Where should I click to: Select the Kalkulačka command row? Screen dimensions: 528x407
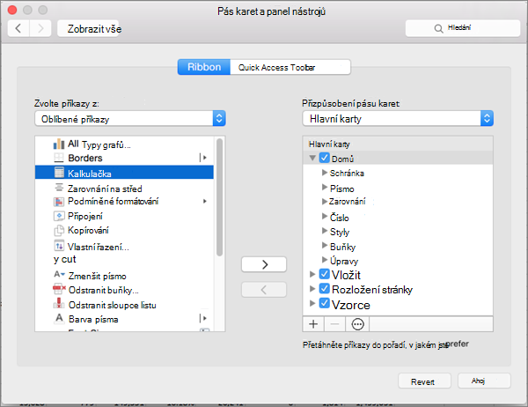point(124,173)
